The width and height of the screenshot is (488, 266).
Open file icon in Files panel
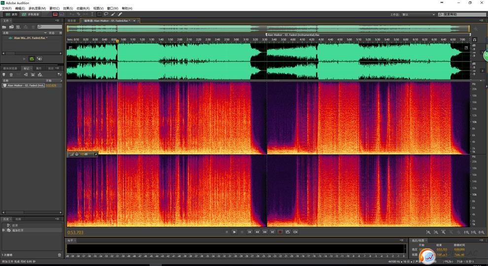(4, 27)
